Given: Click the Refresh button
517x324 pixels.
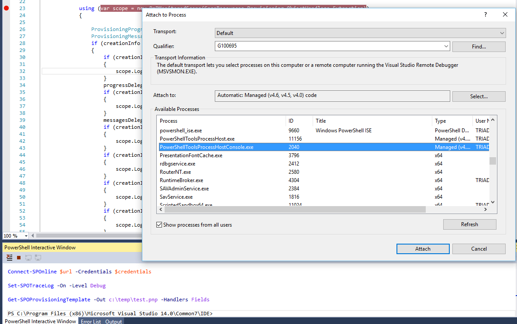Looking at the screenshot, I should click(x=469, y=224).
